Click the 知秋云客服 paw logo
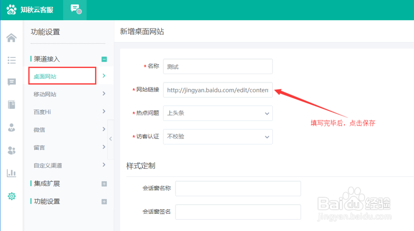This screenshot has height=231, width=414. (x=11, y=10)
